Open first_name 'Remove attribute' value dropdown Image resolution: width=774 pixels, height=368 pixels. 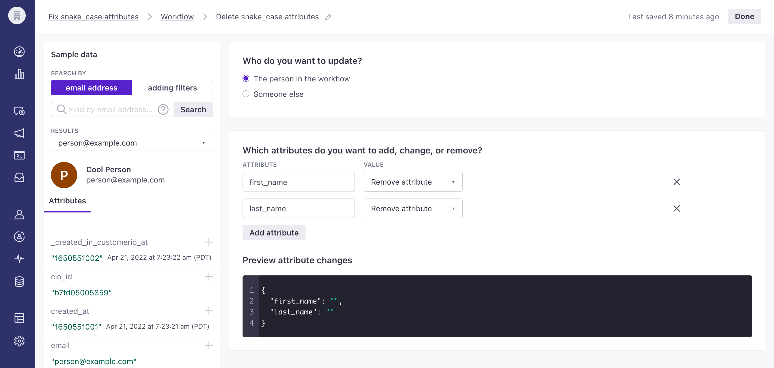coord(413,182)
